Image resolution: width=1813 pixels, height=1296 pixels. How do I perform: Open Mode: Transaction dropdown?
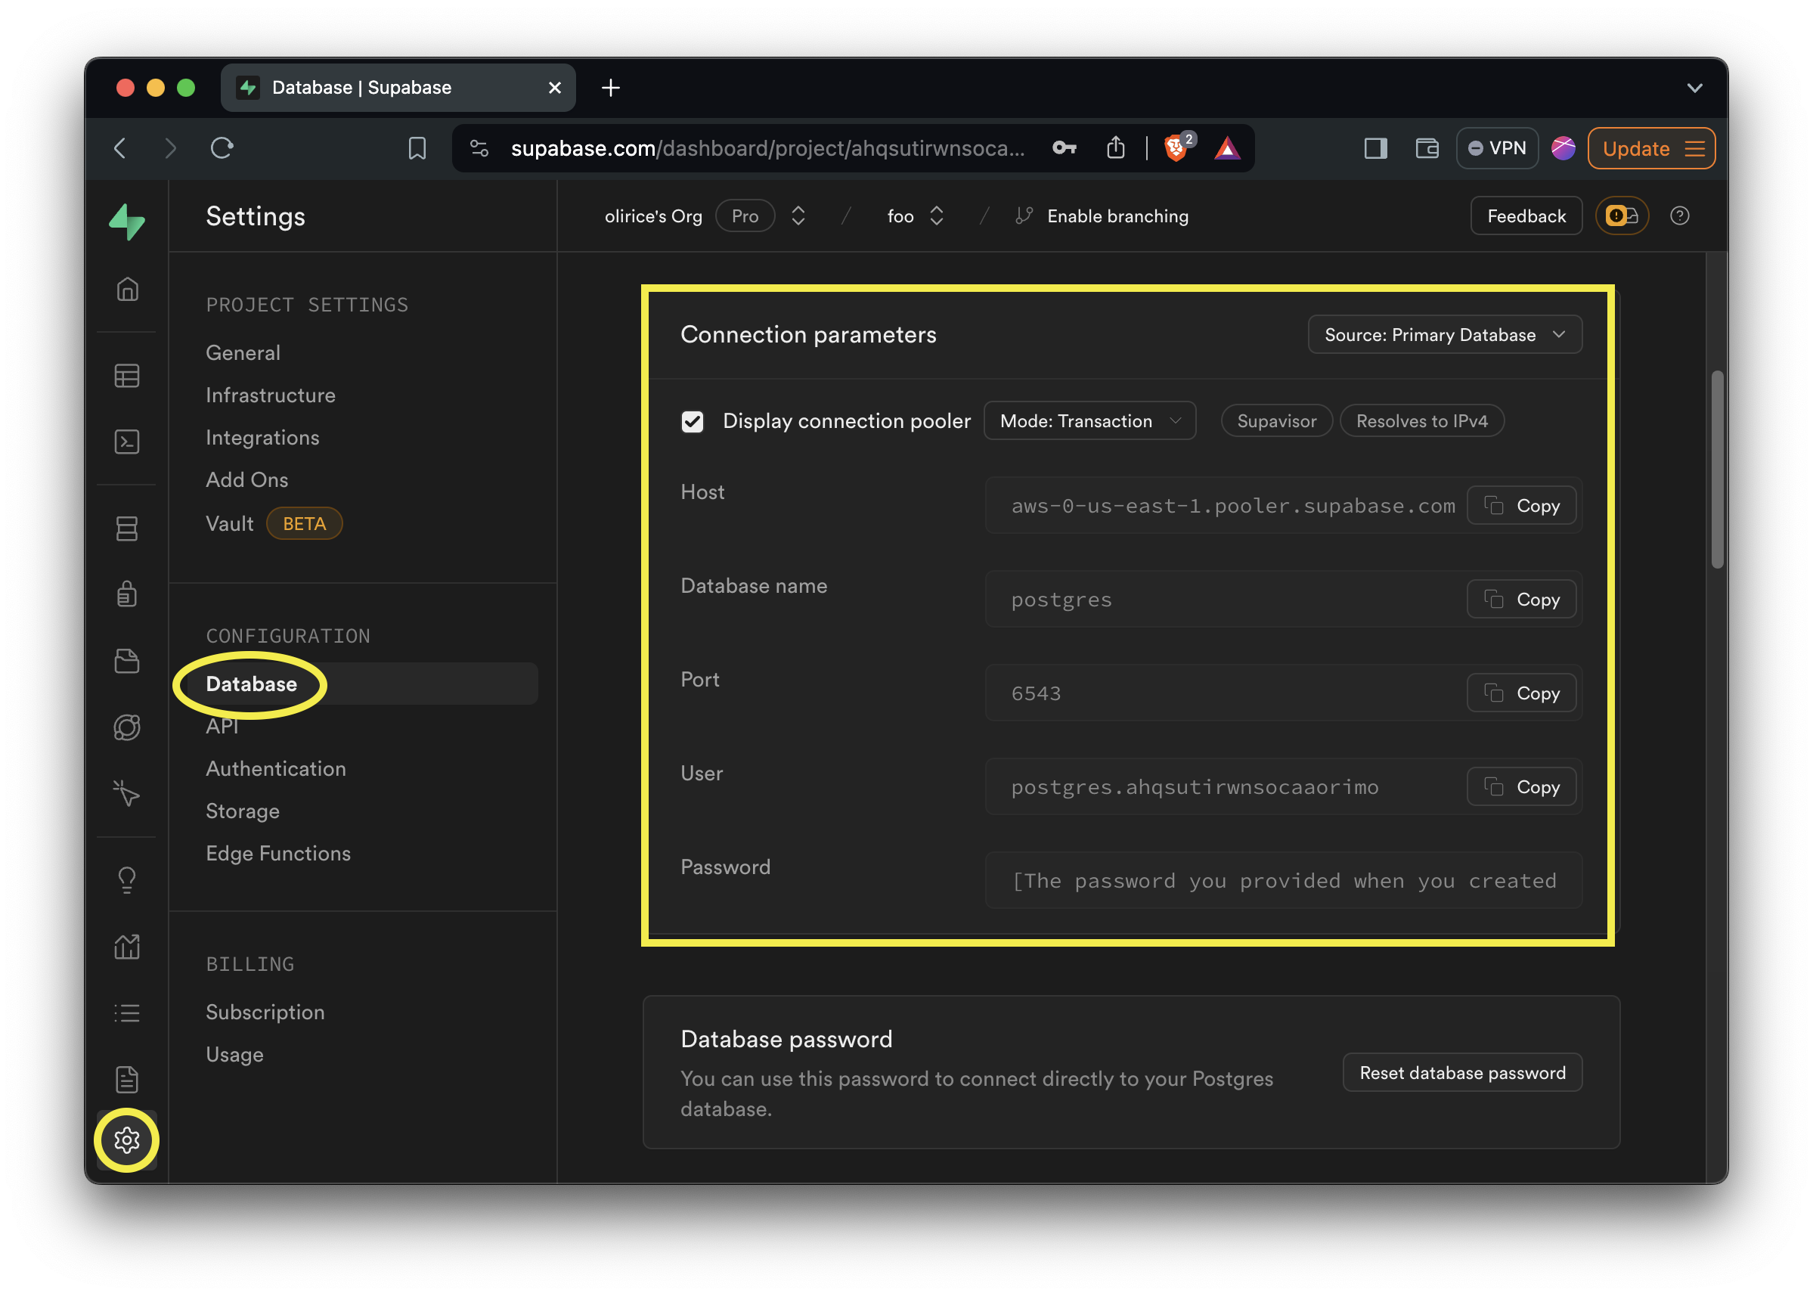pos(1089,420)
